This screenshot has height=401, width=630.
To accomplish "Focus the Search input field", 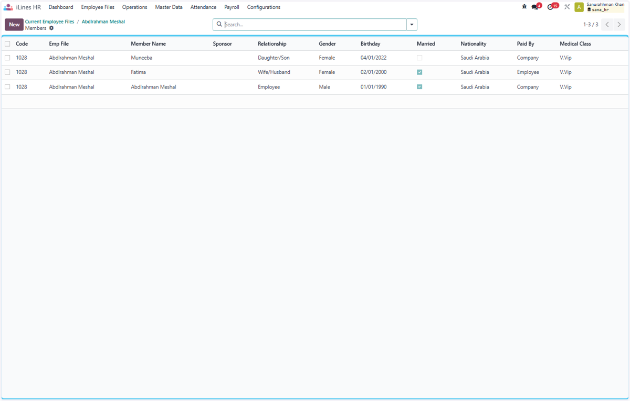I will pyautogui.click(x=314, y=25).
